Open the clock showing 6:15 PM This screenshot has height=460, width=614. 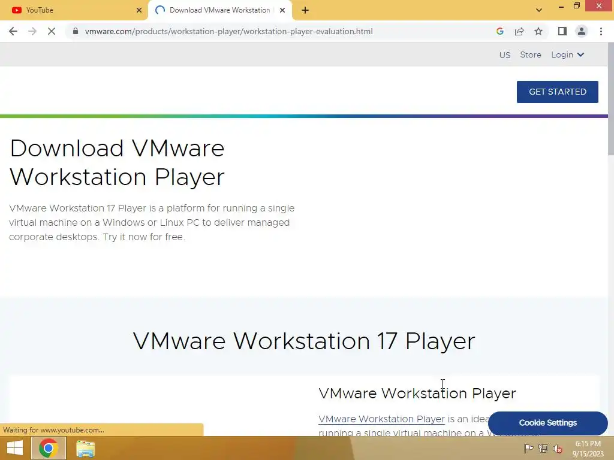point(588,449)
